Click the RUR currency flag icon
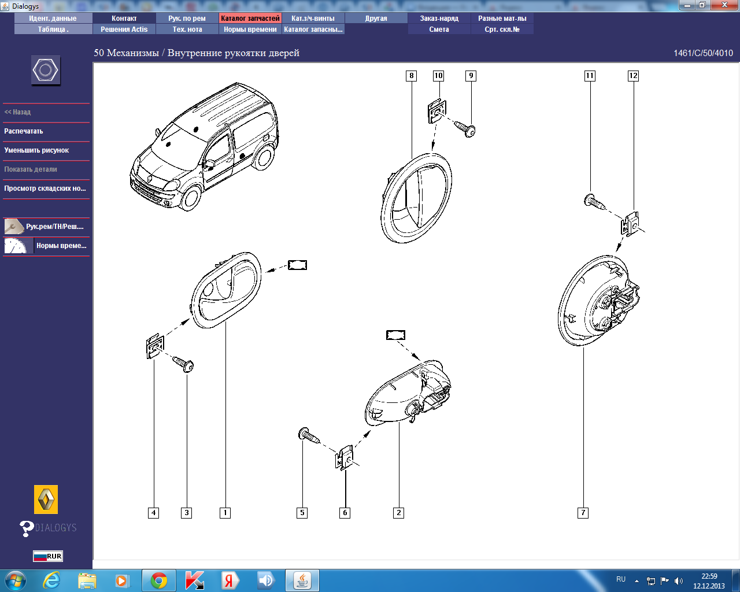This screenshot has width=740, height=592. (x=47, y=556)
